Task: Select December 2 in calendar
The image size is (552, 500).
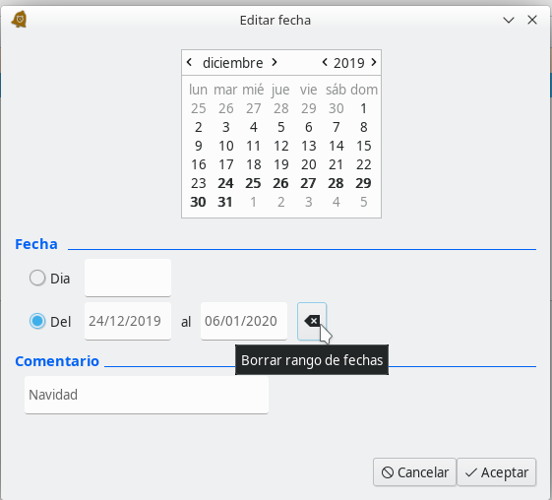Action: [198, 127]
